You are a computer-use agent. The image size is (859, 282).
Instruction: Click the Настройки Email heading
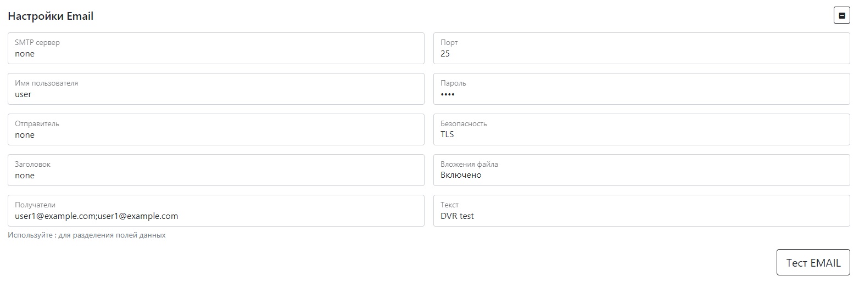[51, 16]
